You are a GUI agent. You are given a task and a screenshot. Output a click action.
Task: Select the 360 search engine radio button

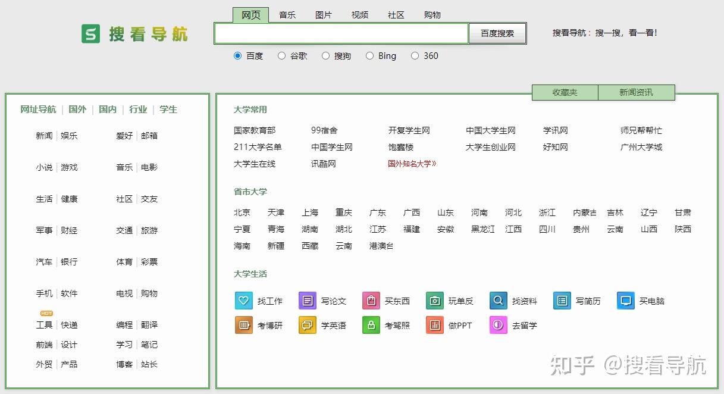[x=415, y=56]
